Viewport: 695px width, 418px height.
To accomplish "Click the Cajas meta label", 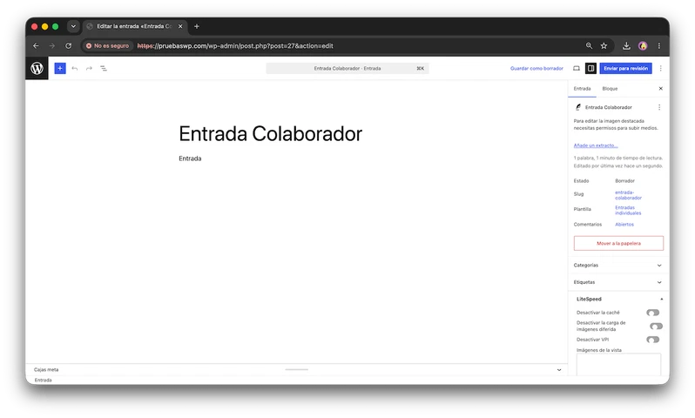I will (46, 370).
